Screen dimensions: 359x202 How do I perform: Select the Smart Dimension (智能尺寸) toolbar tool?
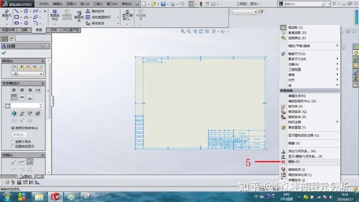6,15
